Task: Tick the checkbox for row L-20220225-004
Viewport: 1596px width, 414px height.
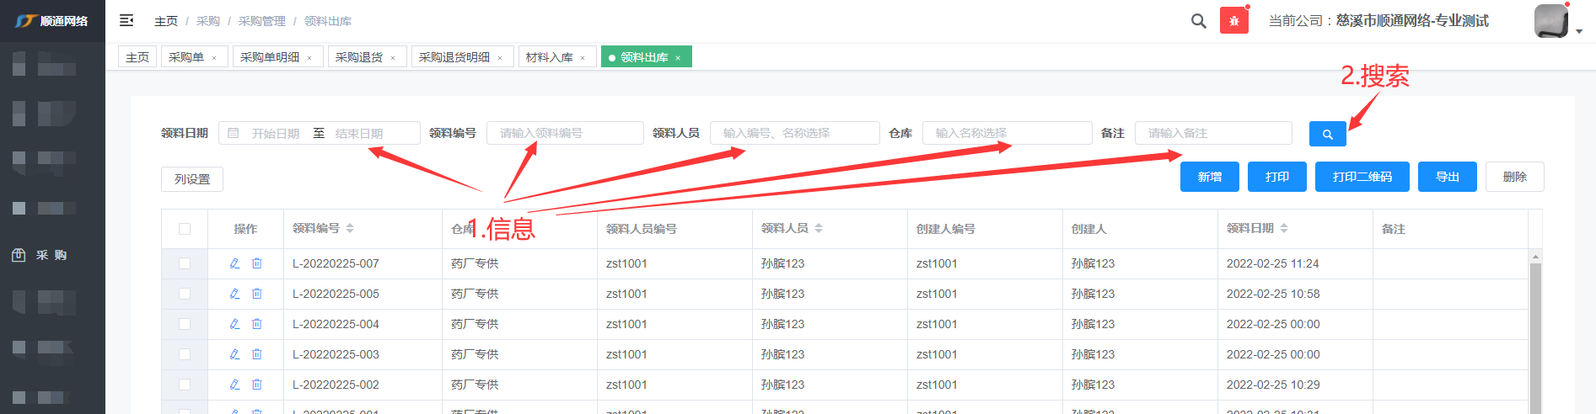Action: coord(185,324)
